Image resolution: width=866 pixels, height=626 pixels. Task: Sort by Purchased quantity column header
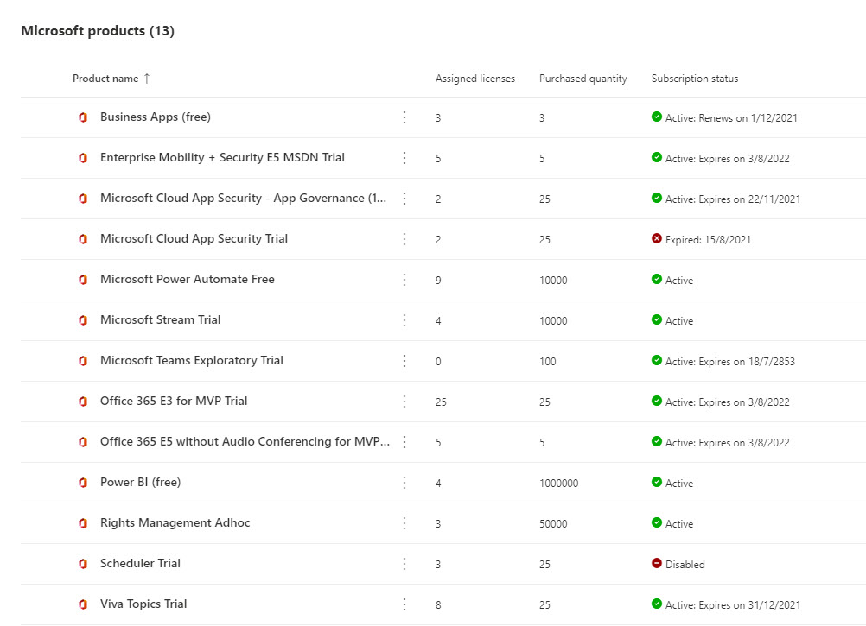coord(583,79)
